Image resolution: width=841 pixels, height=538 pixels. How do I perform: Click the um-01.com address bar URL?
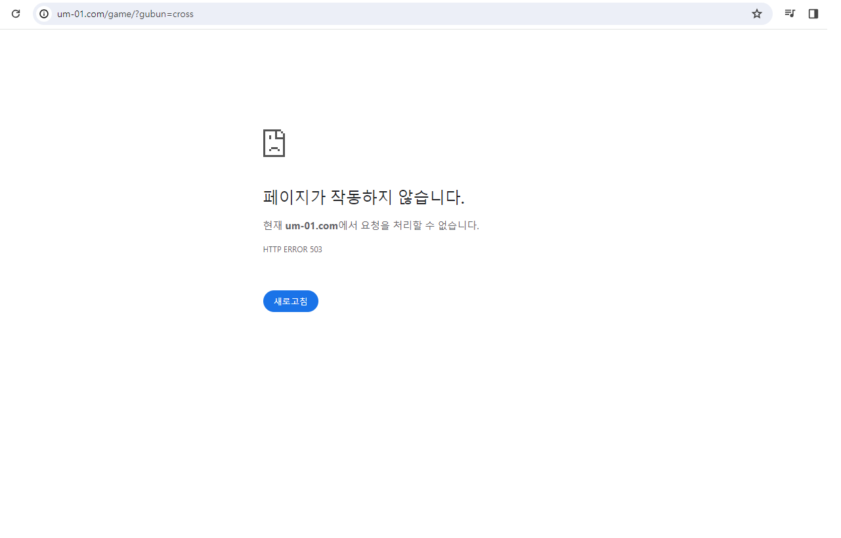click(125, 14)
